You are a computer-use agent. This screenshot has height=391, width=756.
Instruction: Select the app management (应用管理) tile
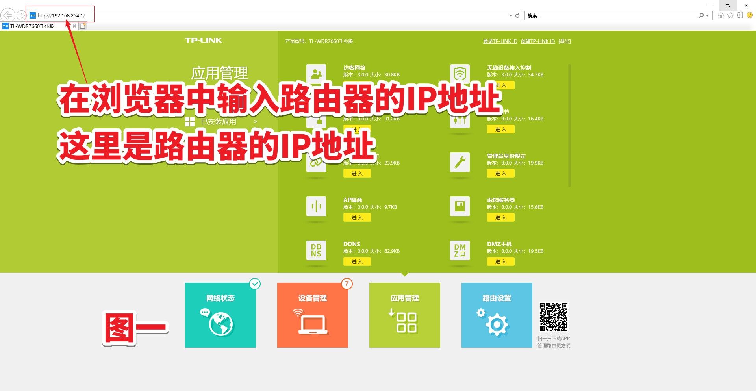point(404,315)
